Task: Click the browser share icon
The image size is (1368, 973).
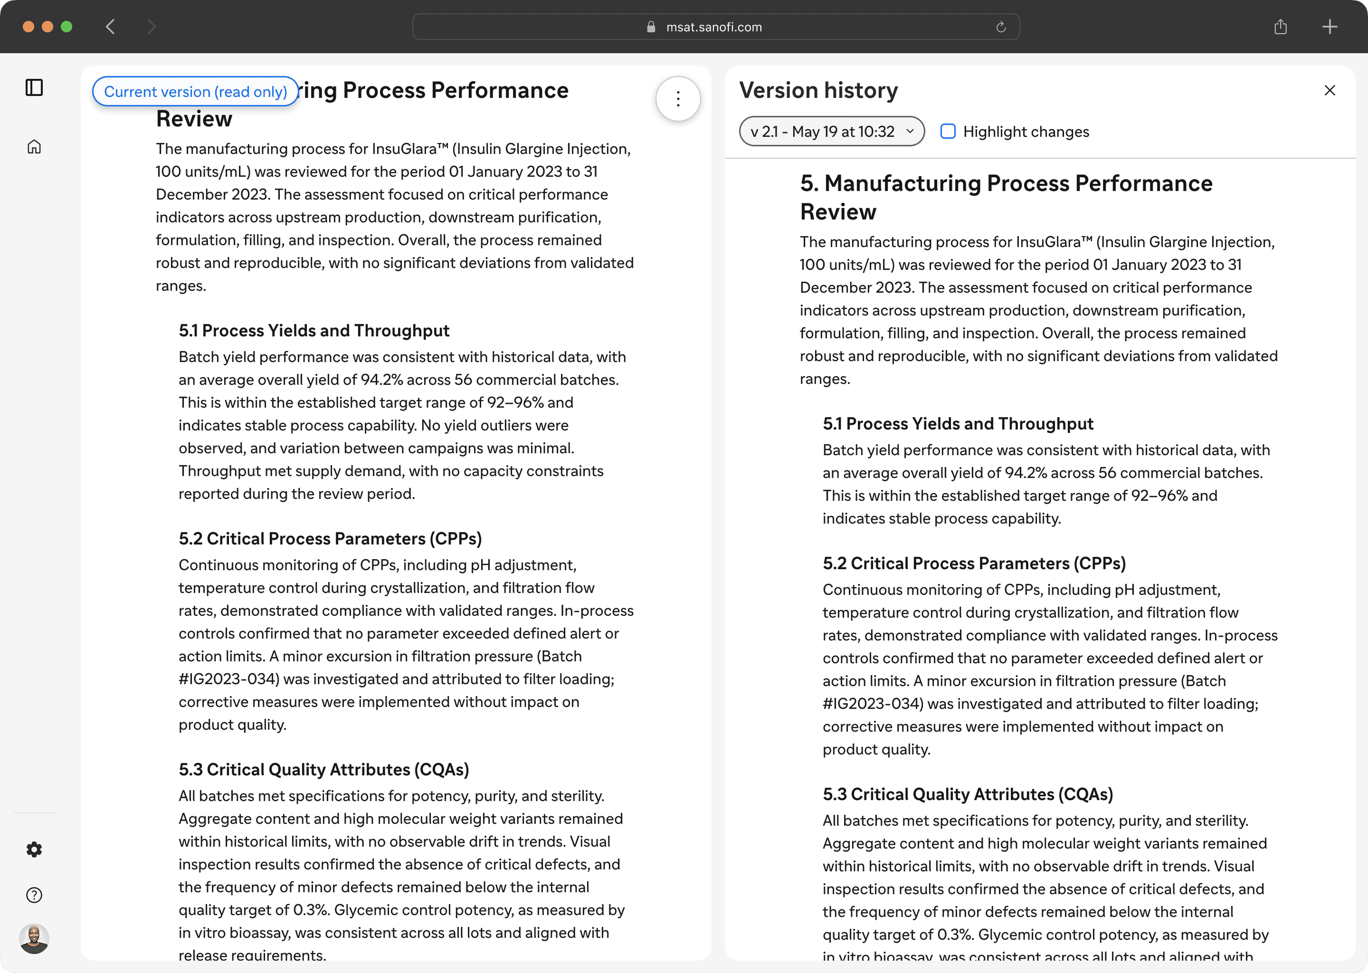Action: tap(1281, 27)
